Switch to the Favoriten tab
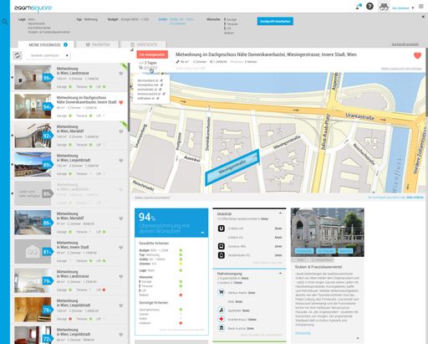This screenshot has width=428, height=344. click(x=98, y=44)
